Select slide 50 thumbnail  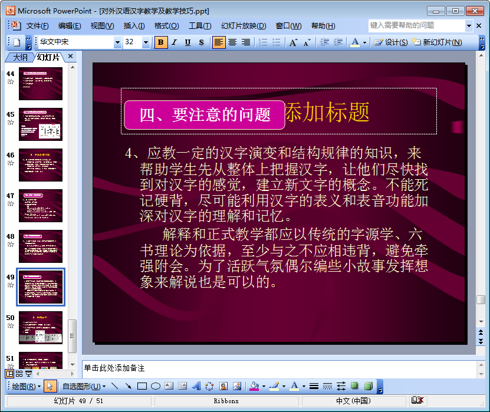(41, 328)
